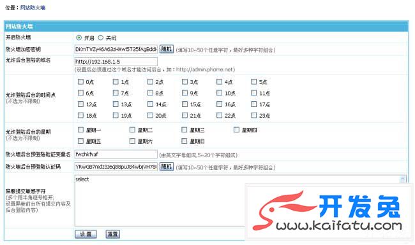This screenshot has width=415, height=245.
Task: Tick the 23点 time checkbox
Action: coord(254,115)
